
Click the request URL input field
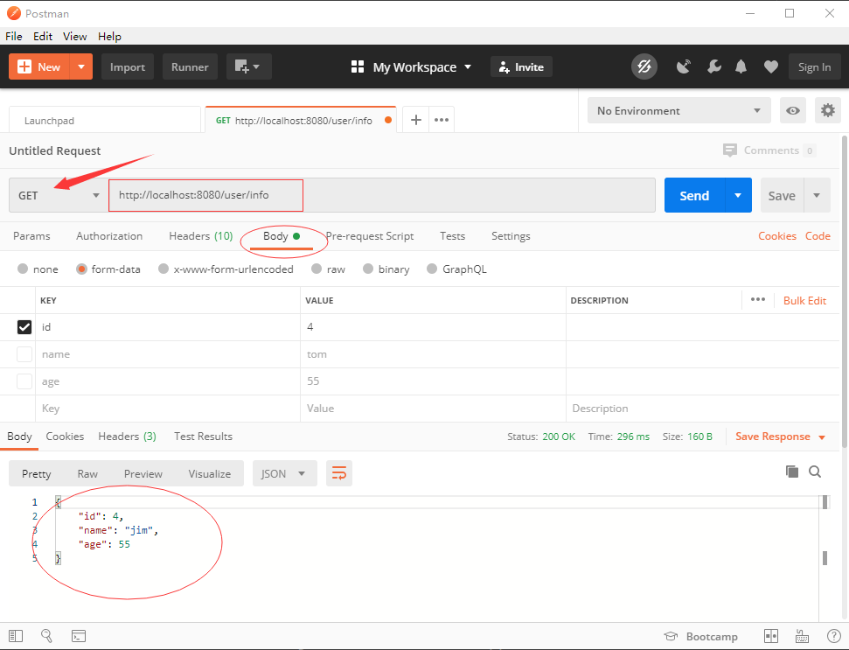point(382,195)
